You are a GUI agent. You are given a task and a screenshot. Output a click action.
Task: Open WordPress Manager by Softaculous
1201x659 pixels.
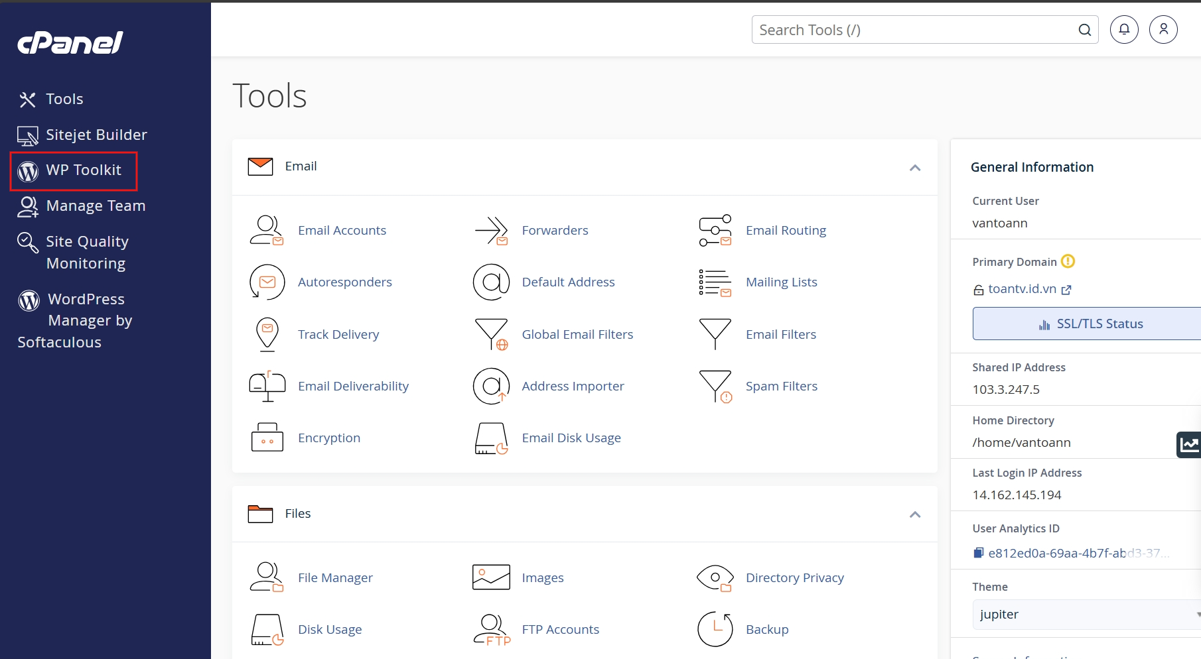tap(75, 321)
